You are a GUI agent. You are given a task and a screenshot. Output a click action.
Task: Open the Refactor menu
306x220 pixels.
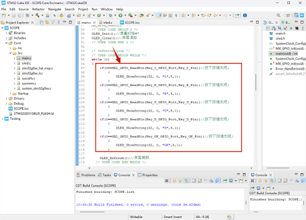click(38, 9)
